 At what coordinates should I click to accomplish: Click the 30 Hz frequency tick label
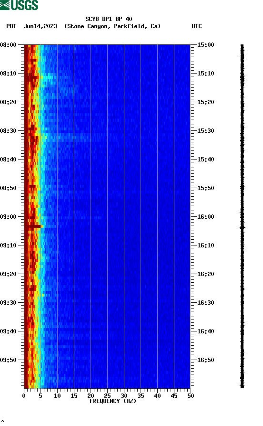pyautogui.click(x=124, y=396)
